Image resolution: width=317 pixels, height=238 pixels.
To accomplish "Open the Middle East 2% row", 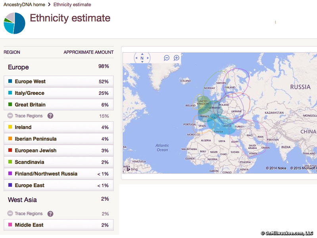I will tap(59, 225).
